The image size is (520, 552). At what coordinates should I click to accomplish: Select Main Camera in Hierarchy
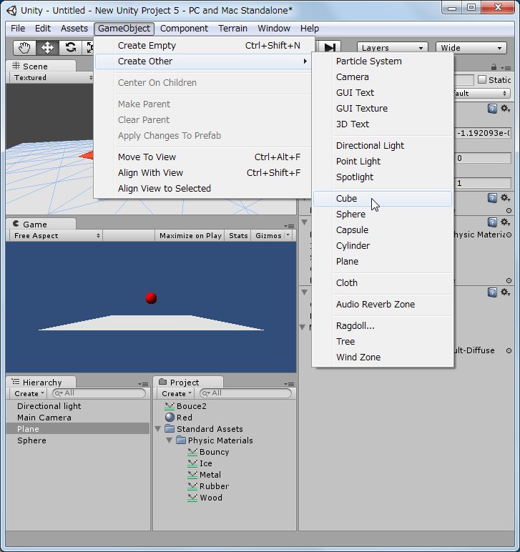click(x=78, y=418)
